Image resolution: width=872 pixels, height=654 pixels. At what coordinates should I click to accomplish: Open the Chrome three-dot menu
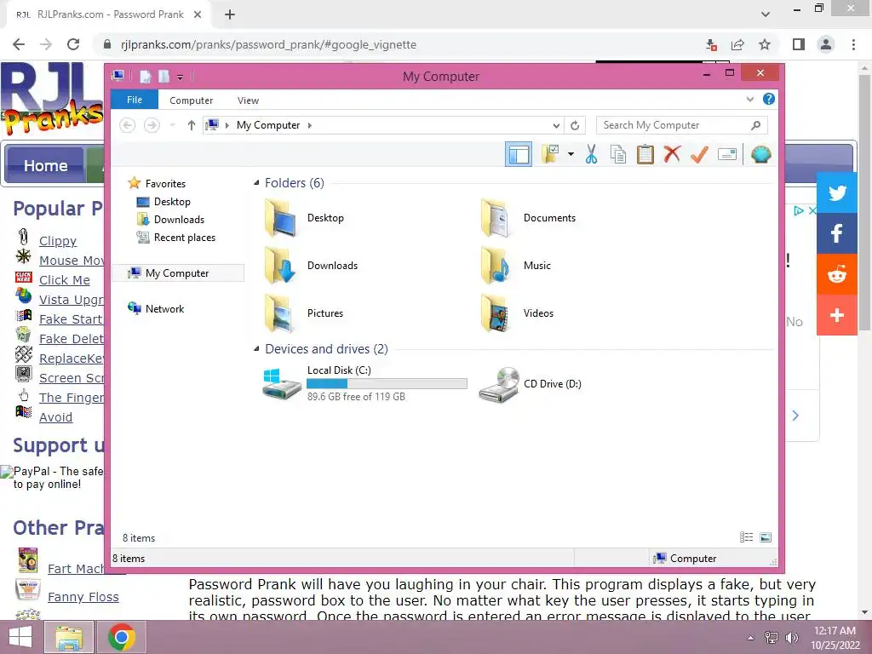point(853,44)
